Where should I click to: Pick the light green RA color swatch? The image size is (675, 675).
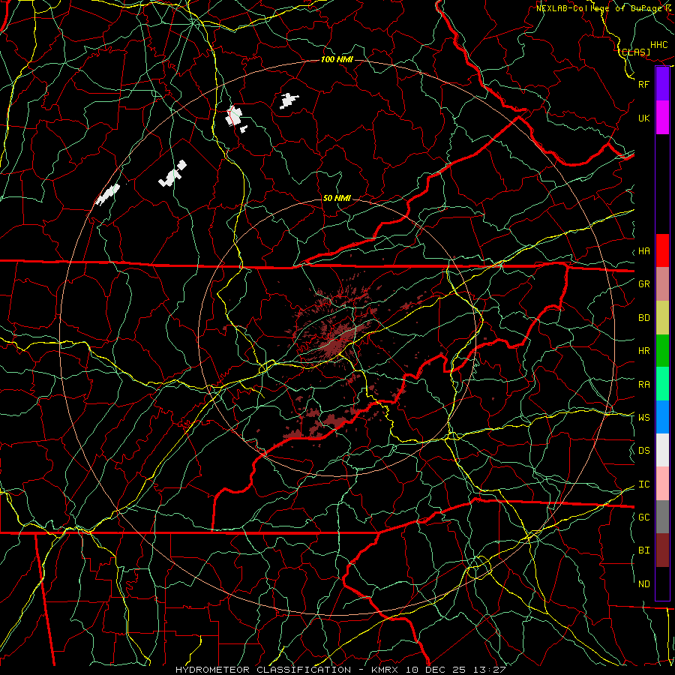tap(662, 384)
